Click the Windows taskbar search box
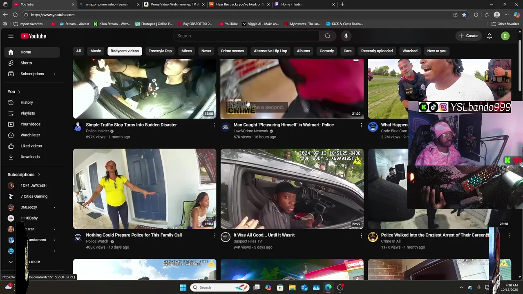Viewport: 523px width, 294px height. (219, 287)
